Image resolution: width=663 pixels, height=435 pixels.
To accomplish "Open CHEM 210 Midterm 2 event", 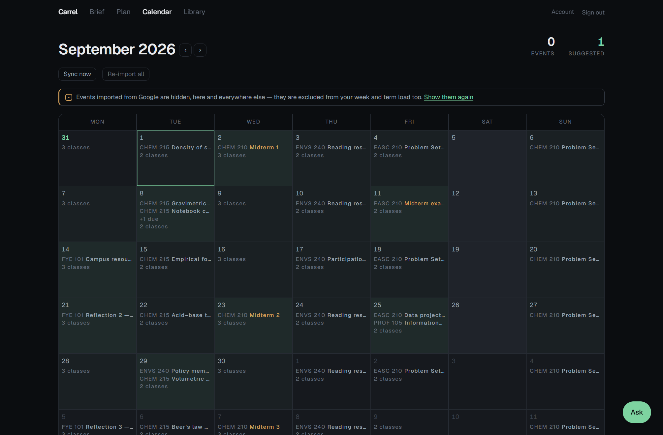I will tap(249, 315).
